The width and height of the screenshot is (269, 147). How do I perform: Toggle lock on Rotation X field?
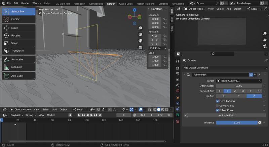[x=165, y=36]
